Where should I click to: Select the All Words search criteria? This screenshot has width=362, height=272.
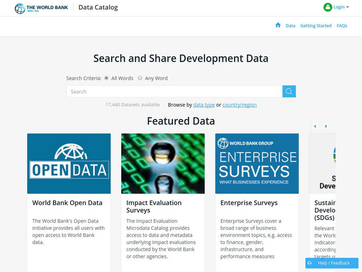click(x=106, y=78)
